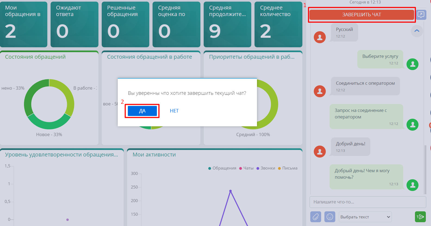Image resolution: width=431 pixels, height=226 pixels.
Task: Click the chat panel vertical scrollbar
Action: 425,170
